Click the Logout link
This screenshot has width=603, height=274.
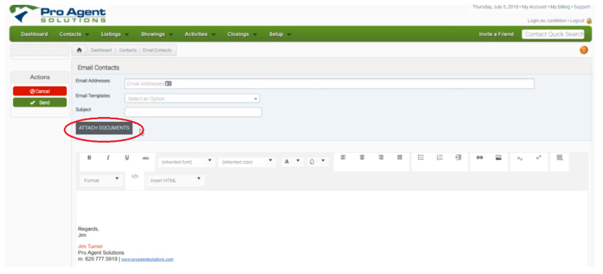click(577, 21)
